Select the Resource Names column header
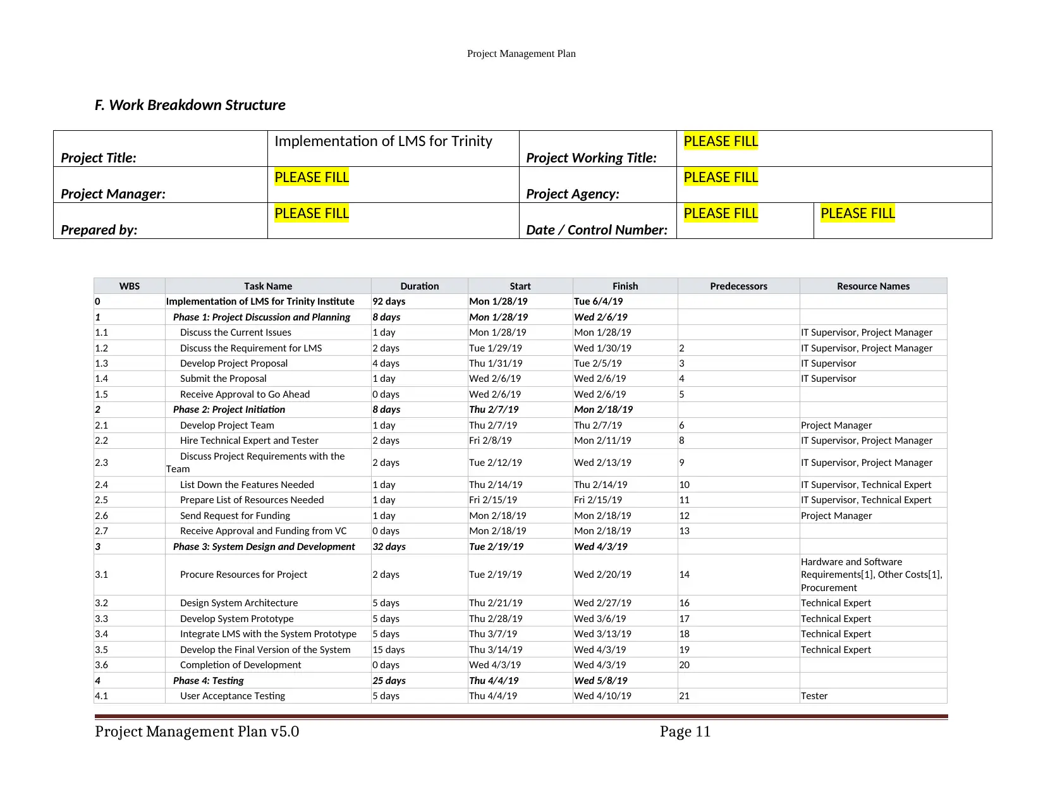This screenshot has height=806, width=1043. pos(874,286)
